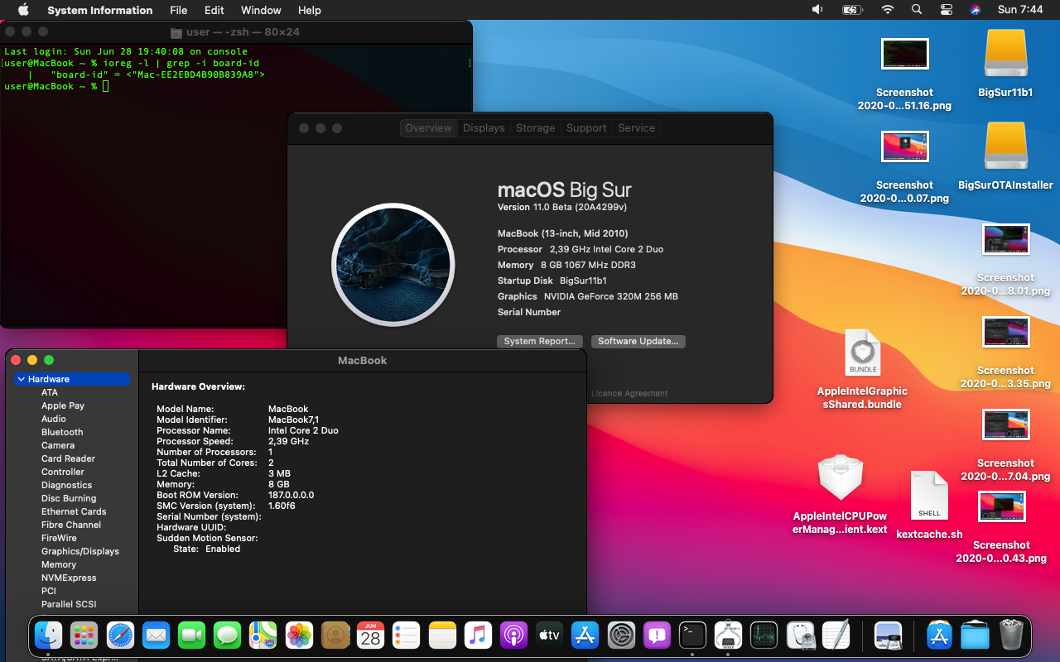Image resolution: width=1060 pixels, height=662 pixels.
Task: Select Bluetooth in hardware sidebar
Action: coord(62,432)
